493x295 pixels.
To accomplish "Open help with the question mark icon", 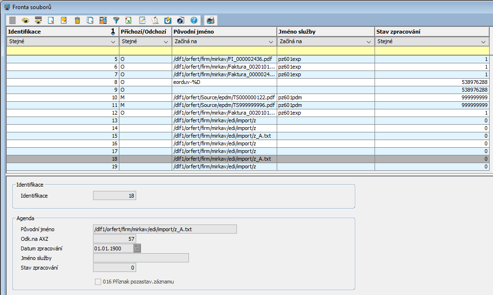I will (x=194, y=20).
